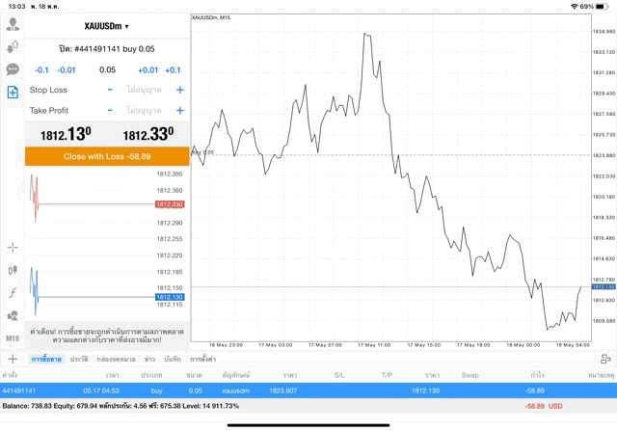
Task: Select order row 441491141
Action: [308, 391]
